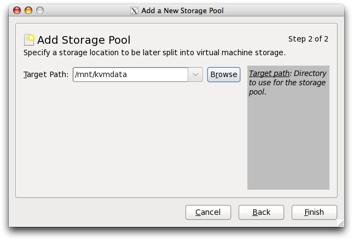This screenshot has width=353, height=240.
Task: Focus the Target Path text field
Action: 130,74
